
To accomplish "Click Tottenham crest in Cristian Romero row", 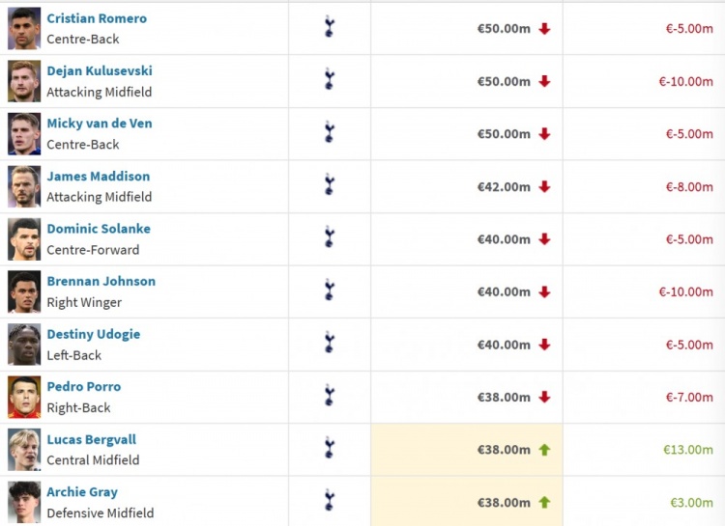I will coord(329,27).
